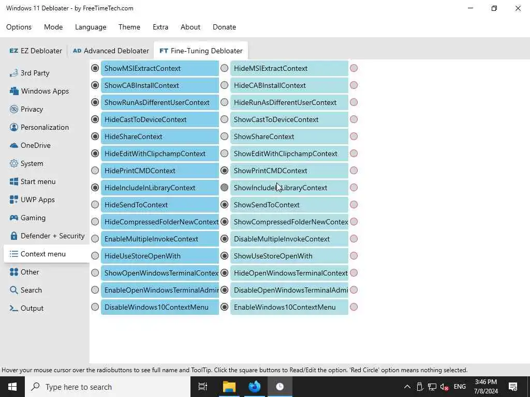Select red circle for the MSIExtractContext row
Viewport: 530px width, 397px height.
[x=354, y=68]
